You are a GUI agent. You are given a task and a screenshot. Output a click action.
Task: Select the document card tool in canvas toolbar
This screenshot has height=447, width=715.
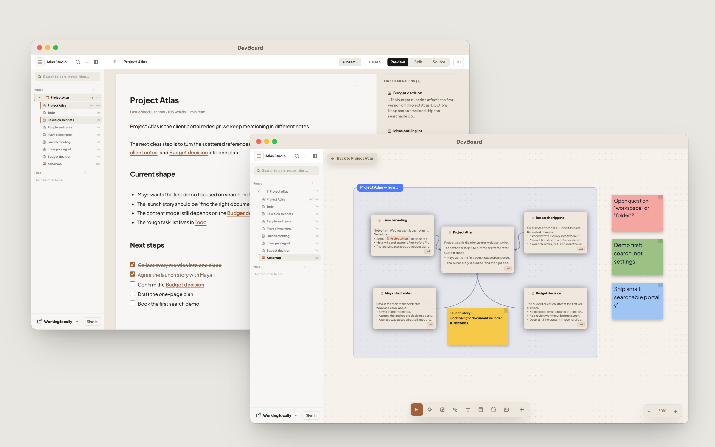[481, 410]
